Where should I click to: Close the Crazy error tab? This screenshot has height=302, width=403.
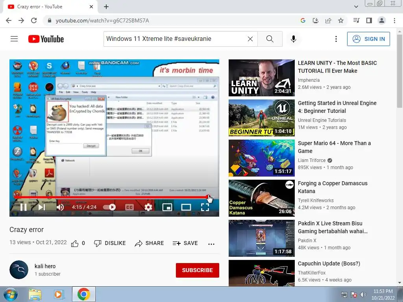[91, 7]
